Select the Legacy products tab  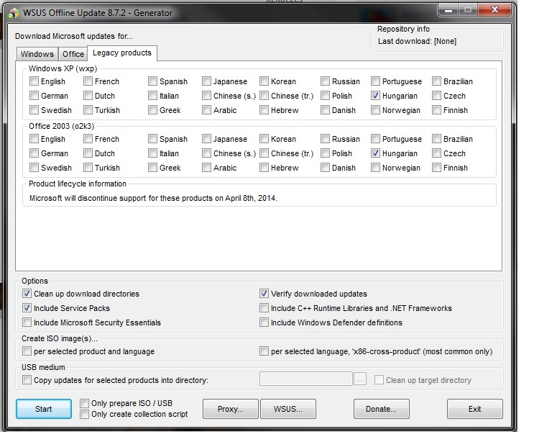(x=121, y=53)
